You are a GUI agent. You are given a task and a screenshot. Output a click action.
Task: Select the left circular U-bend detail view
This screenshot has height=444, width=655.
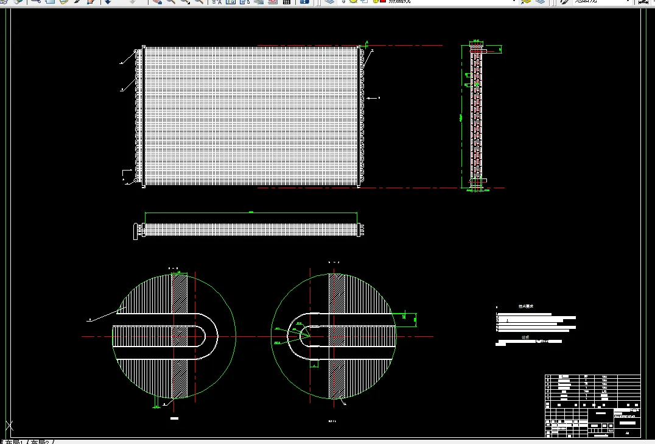click(x=174, y=336)
